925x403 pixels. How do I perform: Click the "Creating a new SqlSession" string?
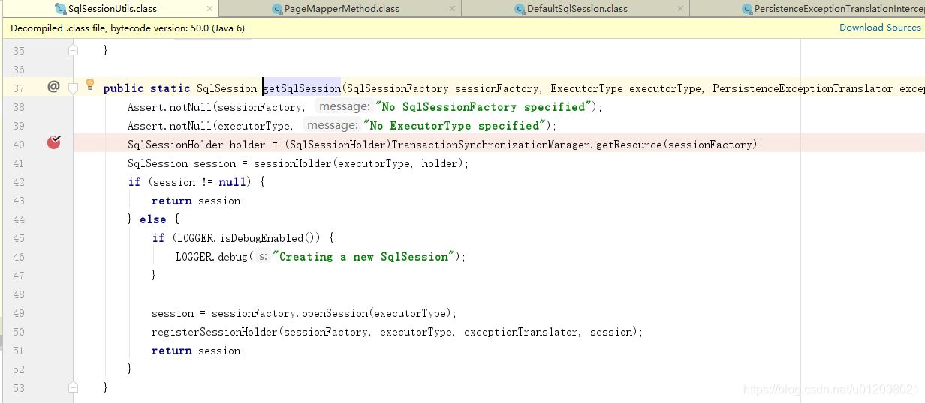coord(365,257)
